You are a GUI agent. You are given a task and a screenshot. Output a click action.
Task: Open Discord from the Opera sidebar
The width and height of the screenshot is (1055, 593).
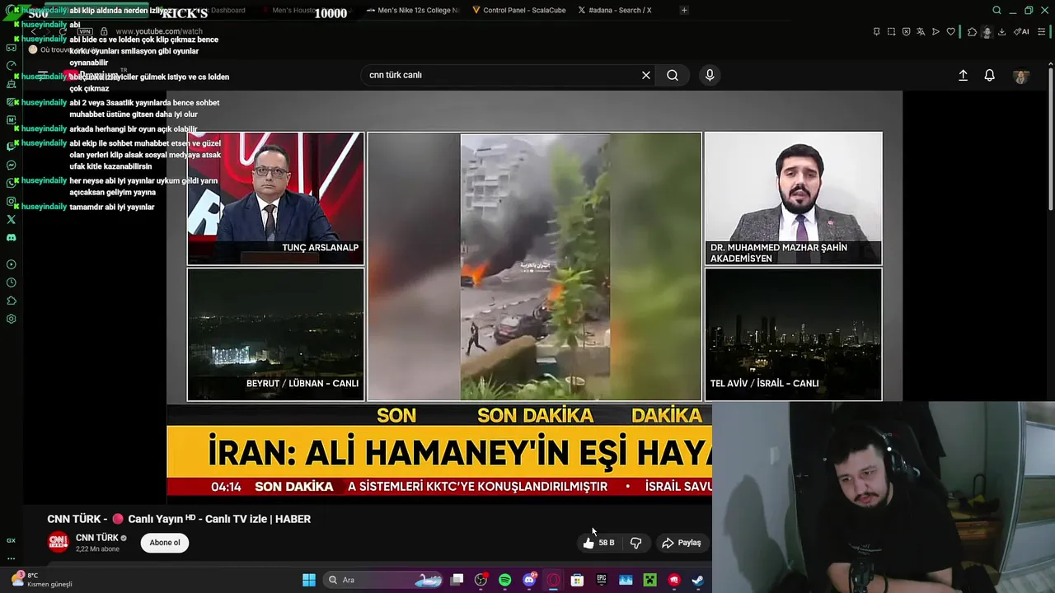[x=12, y=237]
